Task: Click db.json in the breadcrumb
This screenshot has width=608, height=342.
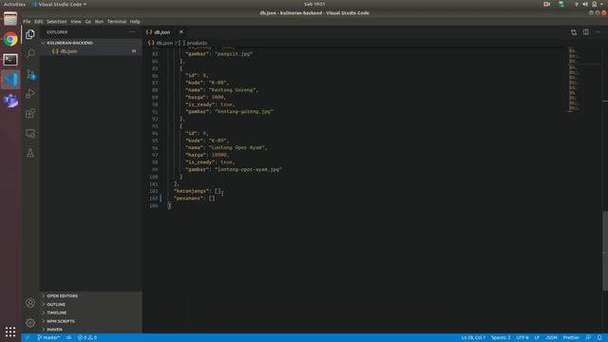Action: 164,43
